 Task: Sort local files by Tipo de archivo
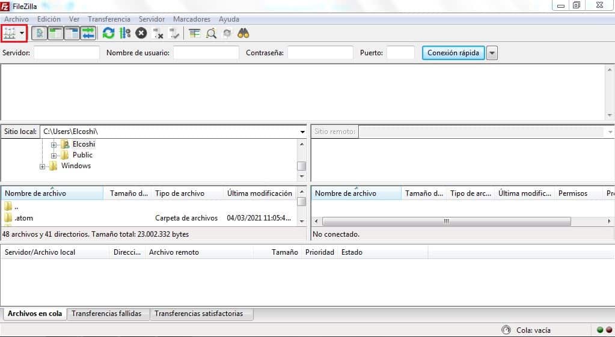[188, 193]
